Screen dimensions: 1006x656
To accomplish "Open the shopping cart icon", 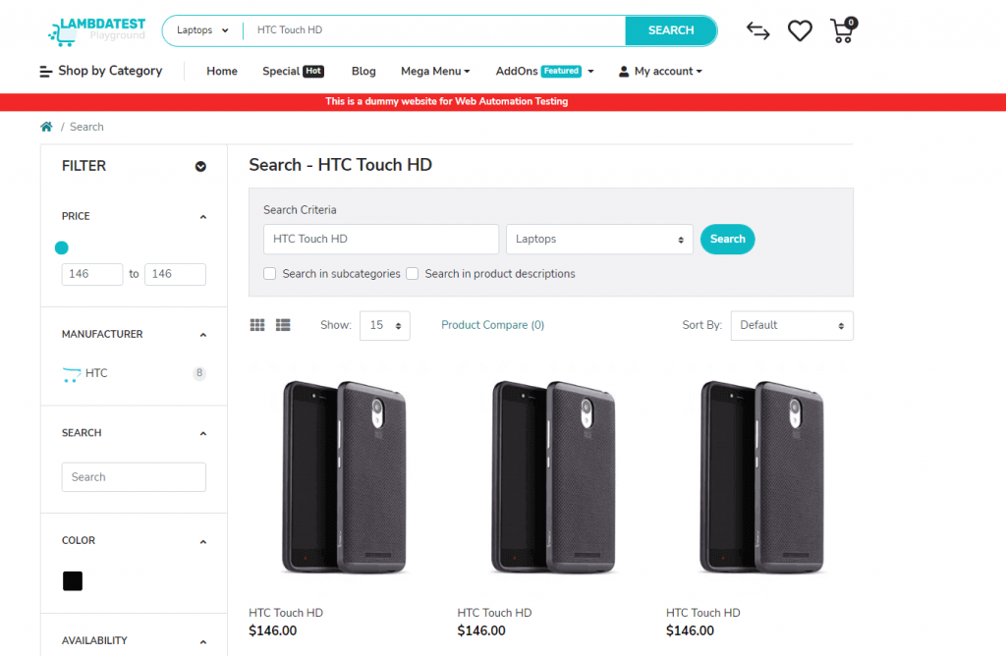I will click(x=842, y=30).
